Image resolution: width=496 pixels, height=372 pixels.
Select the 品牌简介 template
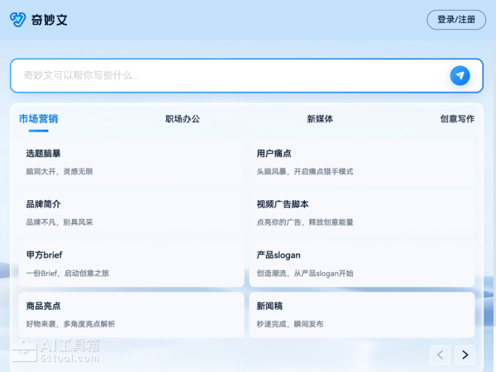pyautogui.click(x=131, y=212)
